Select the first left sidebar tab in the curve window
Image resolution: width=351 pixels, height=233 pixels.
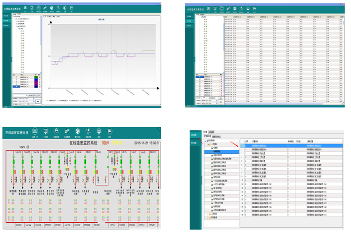click(5, 16)
